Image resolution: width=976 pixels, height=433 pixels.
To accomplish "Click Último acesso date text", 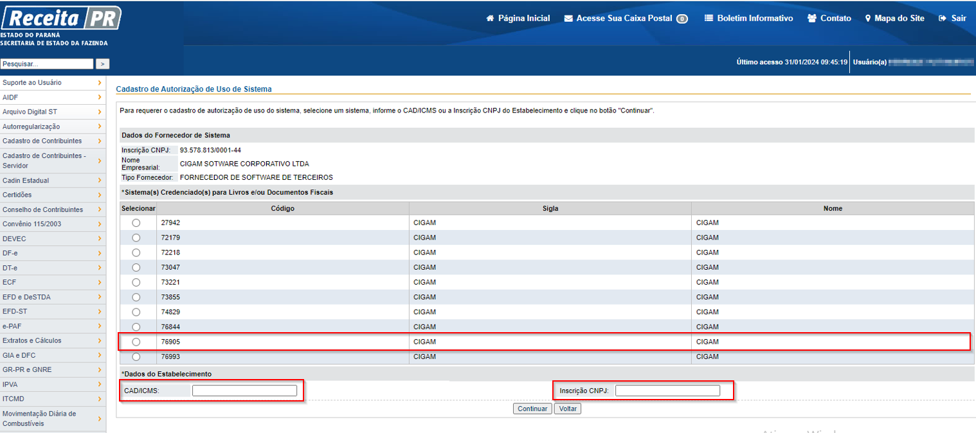I will tap(791, 62).
